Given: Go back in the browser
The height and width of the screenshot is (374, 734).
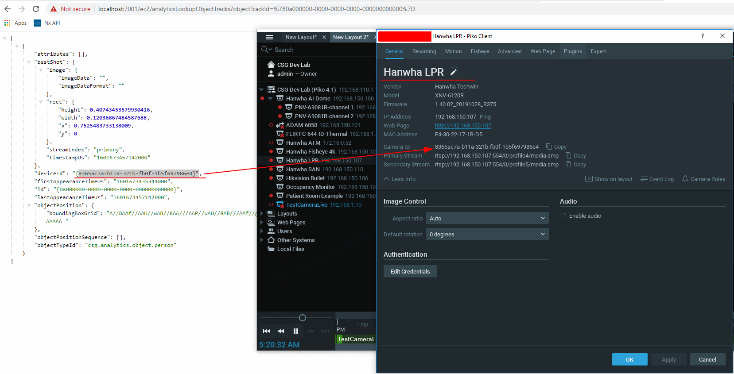Looking at the screenshot, I should (x=8, y=9).
